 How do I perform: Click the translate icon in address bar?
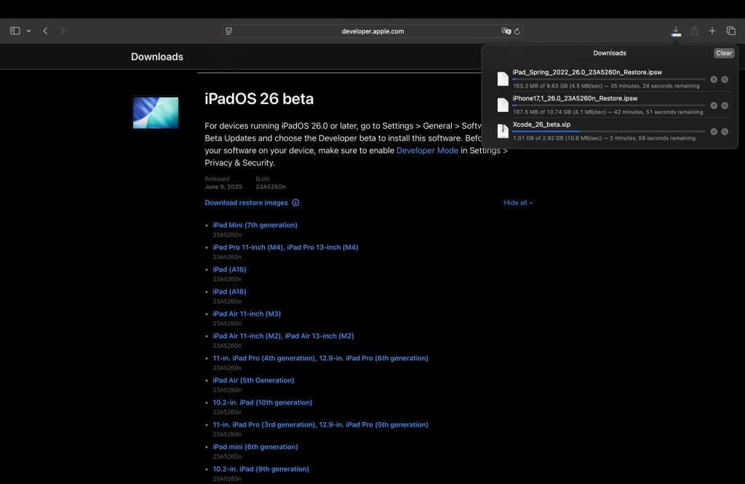[506, 31]
